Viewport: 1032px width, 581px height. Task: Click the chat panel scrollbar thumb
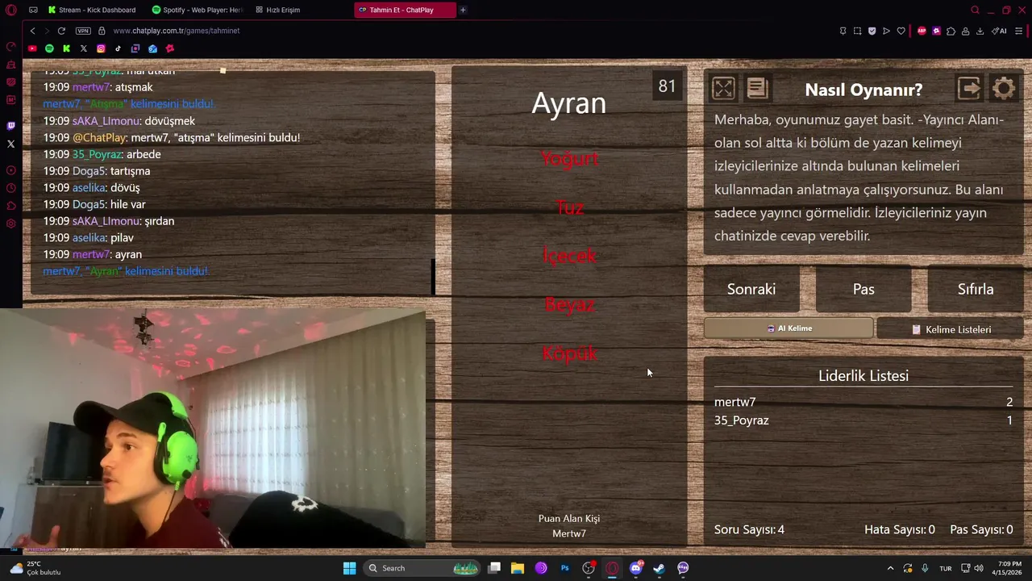click(x=433, y=277)
